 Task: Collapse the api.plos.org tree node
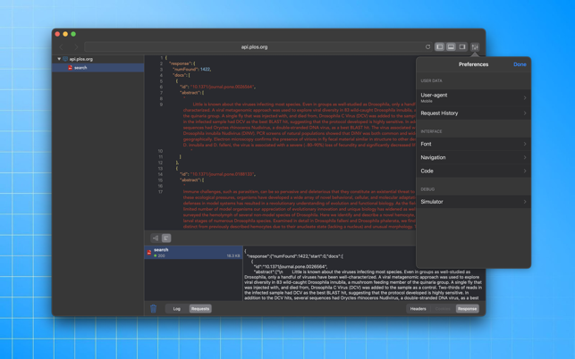click(x=59, y=59)
